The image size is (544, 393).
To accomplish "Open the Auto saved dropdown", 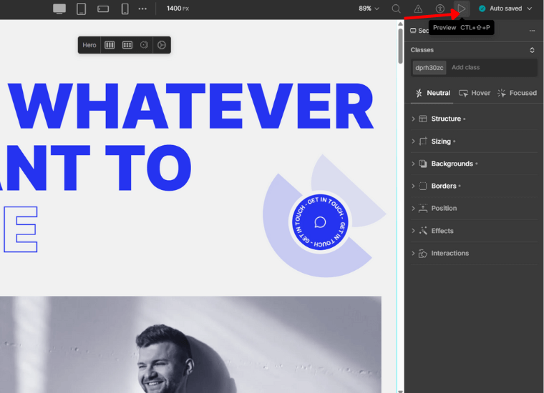I will (505, 9).
